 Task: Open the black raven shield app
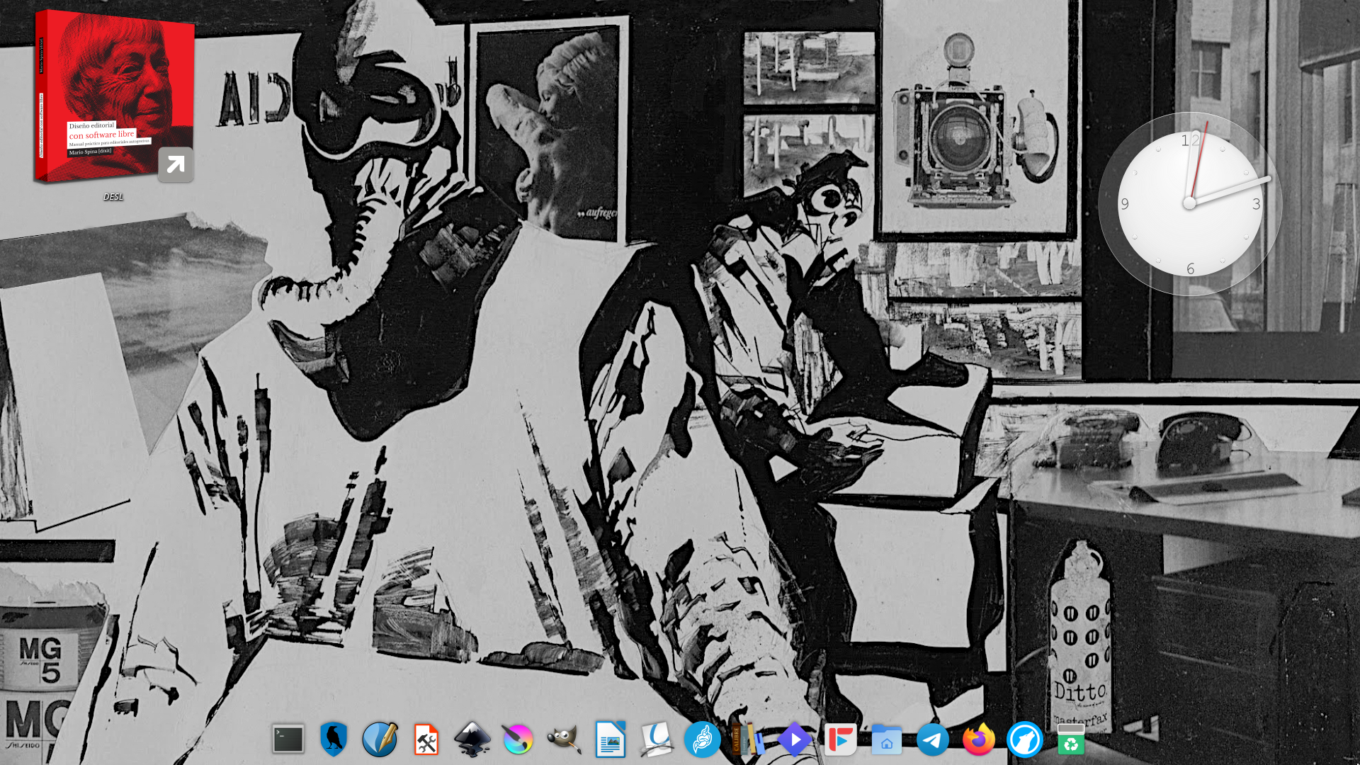pyautogui.click(x=334, y=739)
